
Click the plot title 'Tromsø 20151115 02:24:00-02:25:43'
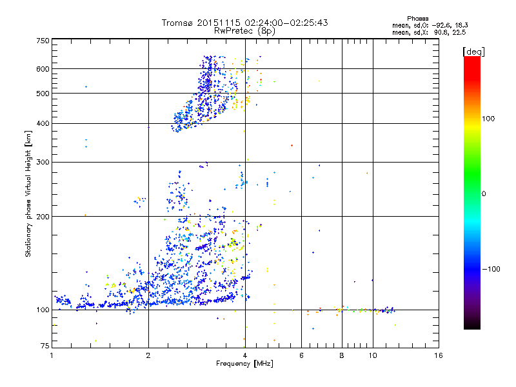[244, 23]
